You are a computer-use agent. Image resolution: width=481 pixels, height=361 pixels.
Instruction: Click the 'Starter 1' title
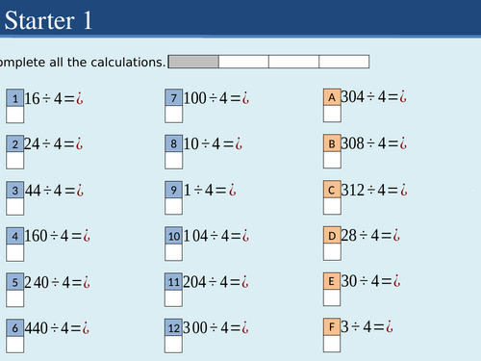point(48,20)
